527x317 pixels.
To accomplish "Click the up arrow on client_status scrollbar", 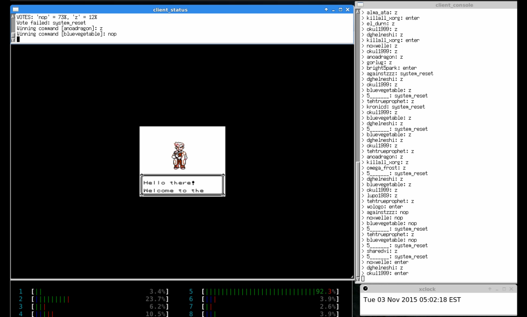I will [x=13, y=17].
